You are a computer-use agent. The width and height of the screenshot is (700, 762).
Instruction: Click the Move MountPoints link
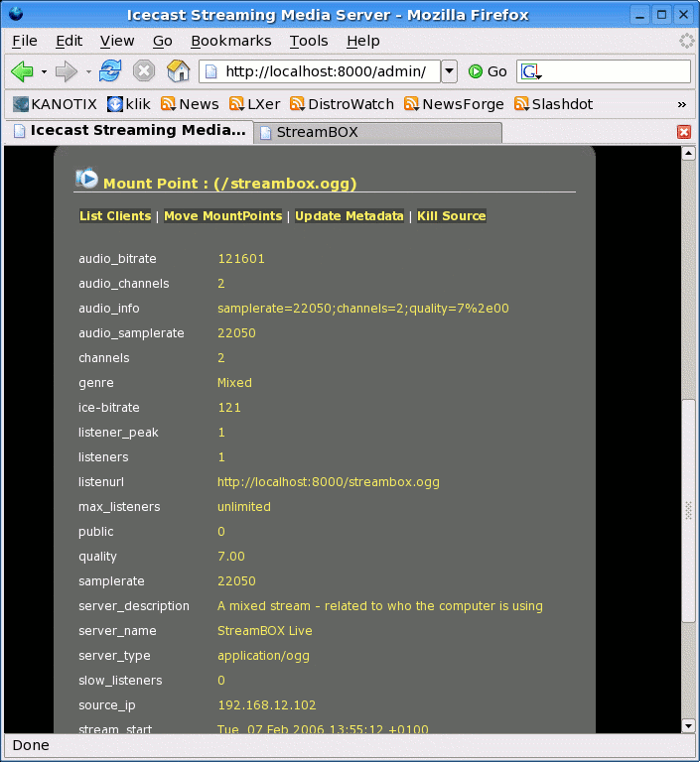pos(222,215)
